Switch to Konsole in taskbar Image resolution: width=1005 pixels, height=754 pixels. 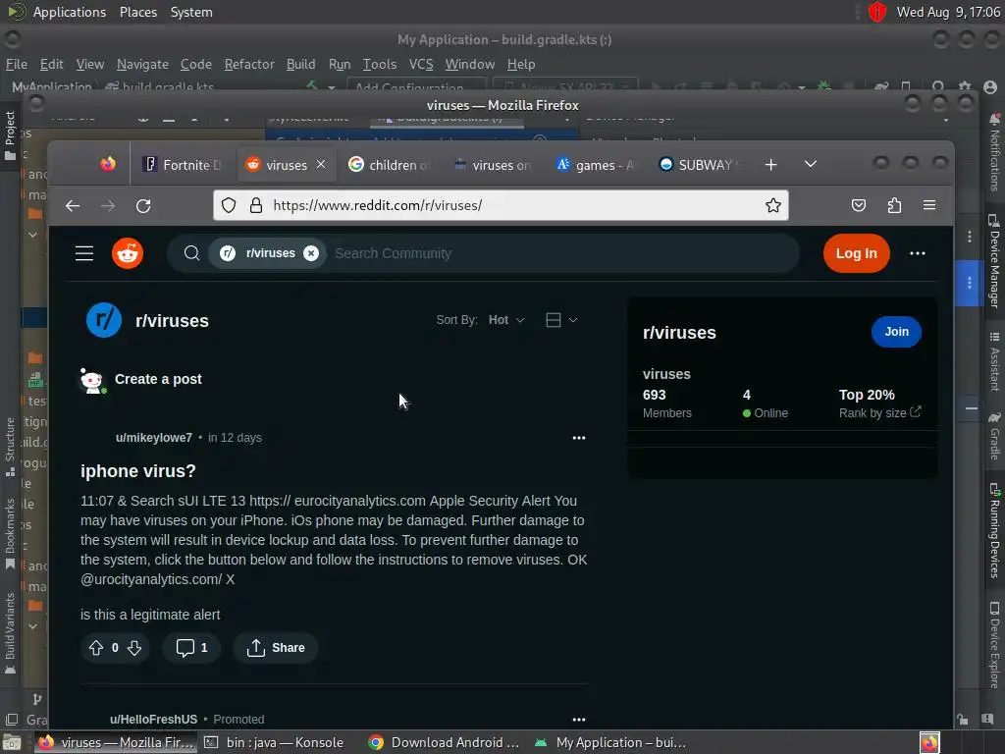coord(275,742)
